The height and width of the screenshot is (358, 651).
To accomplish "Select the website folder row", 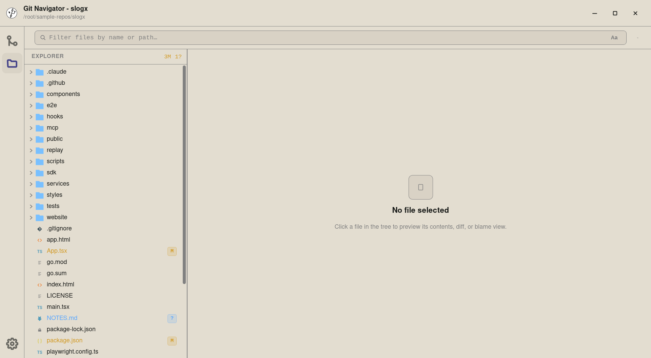I will 104,217.
